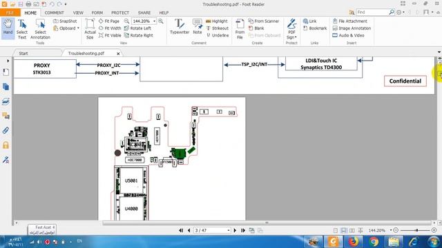Select the Hand tool
Screen dimensions: 442x248
pyautogui.click(x=8, y=28)
